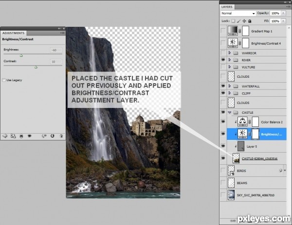Click CASTLE group folder icon
The image size is (292, 225).
pyautogui.click(x=236, y=112)
